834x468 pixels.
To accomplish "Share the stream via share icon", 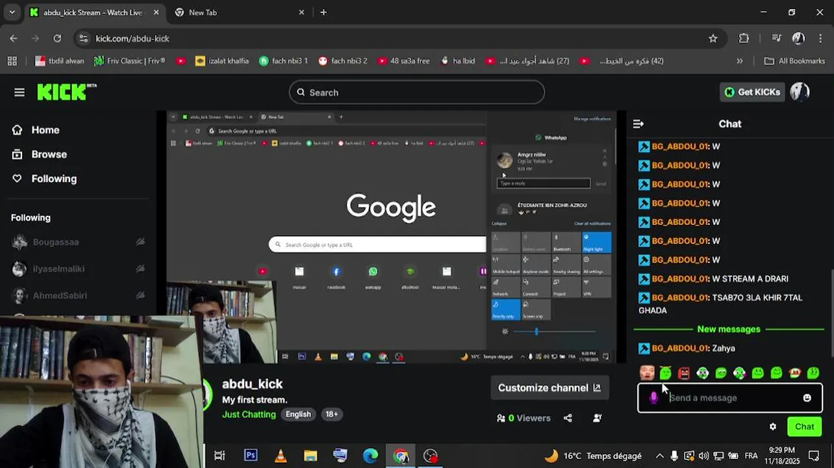I will click(x=568, y=418).
